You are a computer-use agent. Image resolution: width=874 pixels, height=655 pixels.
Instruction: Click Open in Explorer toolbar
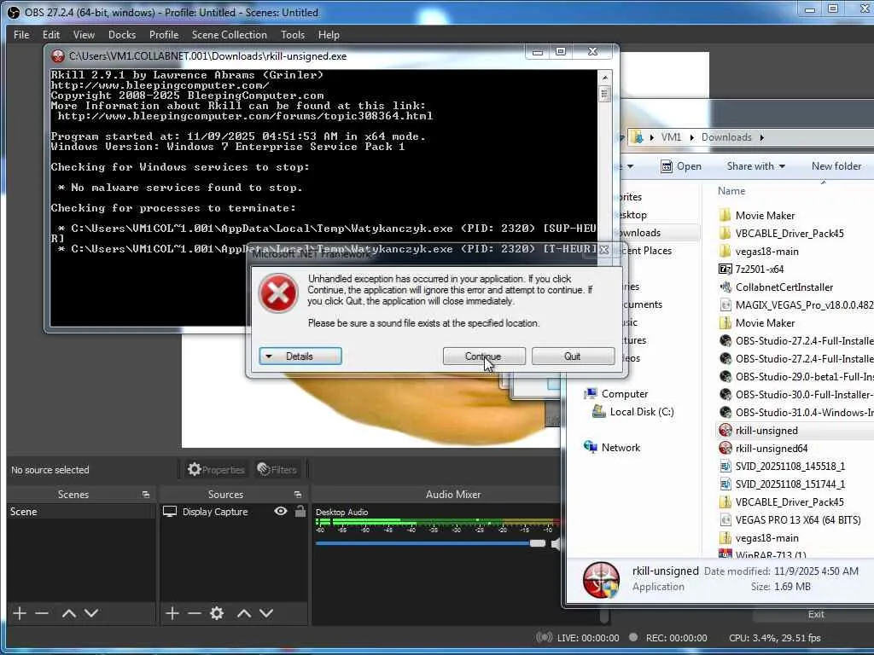tap(680, 166)
